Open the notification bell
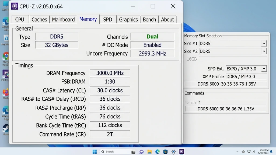Screen dimensions: 276x155 pyautogui.click(x=271, y=152)
